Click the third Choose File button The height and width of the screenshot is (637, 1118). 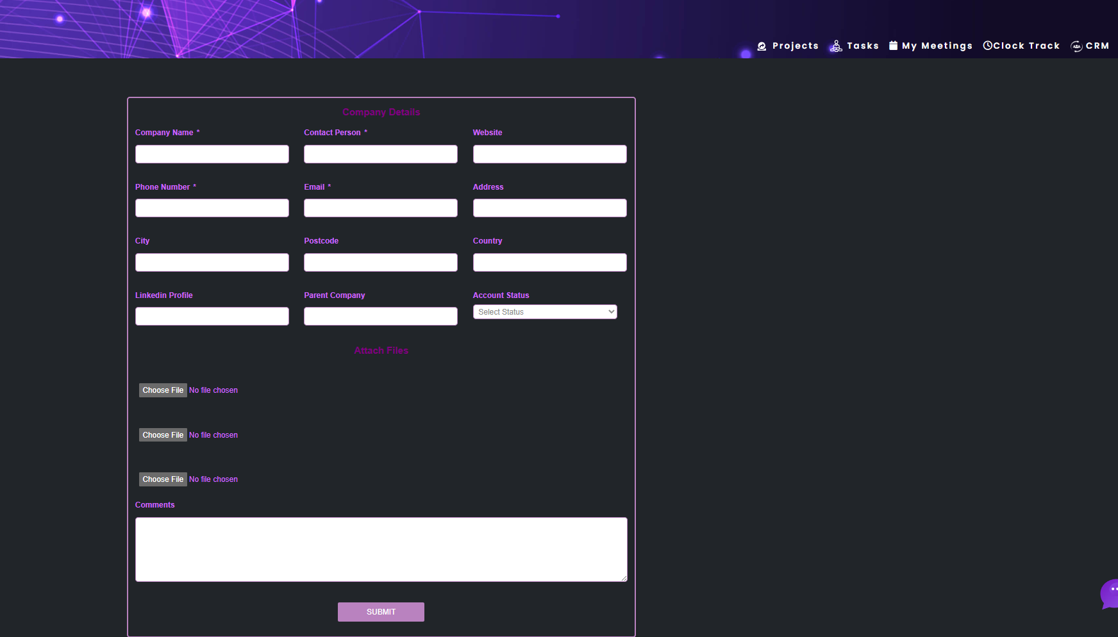163,479
